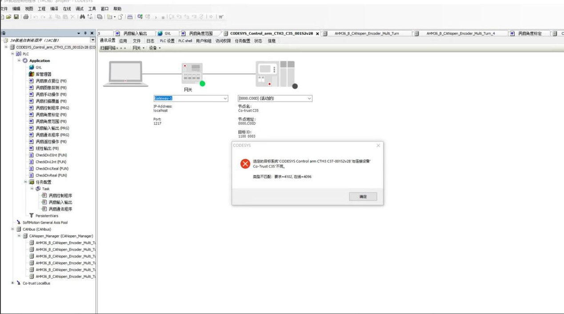Screen dimensions: 564x314
Task: Open the 网关 dropdown menu
Action: click(138, 48)
